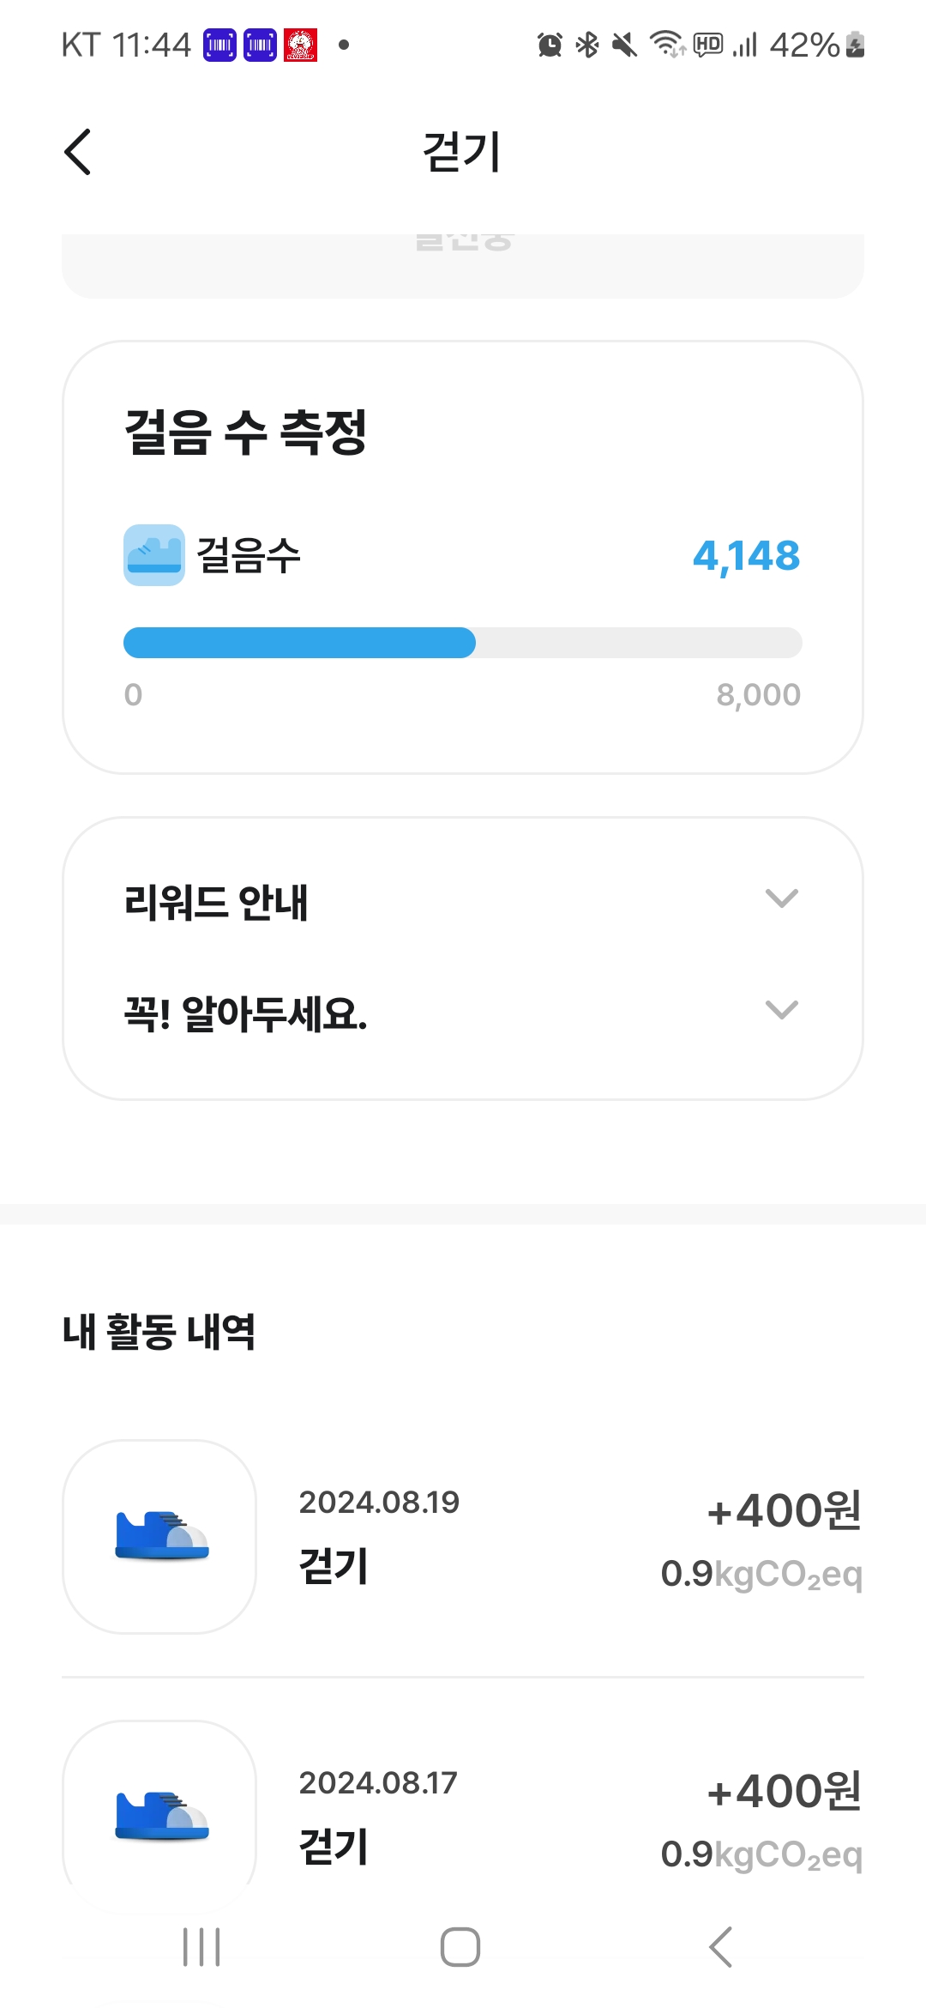
Task: Tap the alarm icon in status bar
Action: [x=550, y=45]
